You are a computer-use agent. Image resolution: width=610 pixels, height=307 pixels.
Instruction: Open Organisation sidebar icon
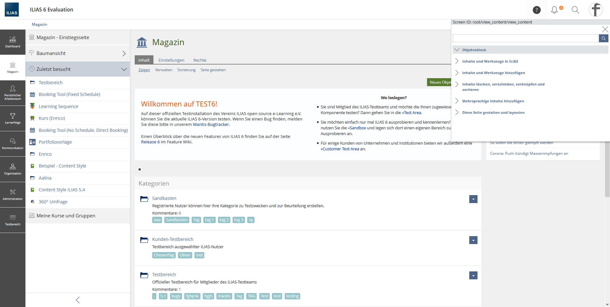click(x=13, y=169)
